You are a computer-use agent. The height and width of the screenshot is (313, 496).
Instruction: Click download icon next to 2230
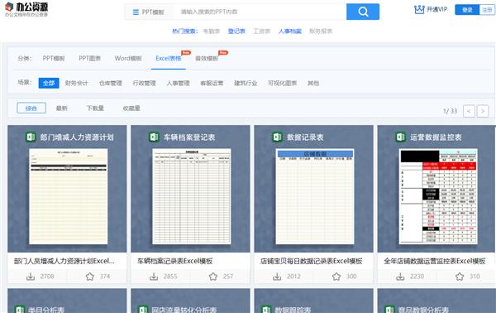400,277
